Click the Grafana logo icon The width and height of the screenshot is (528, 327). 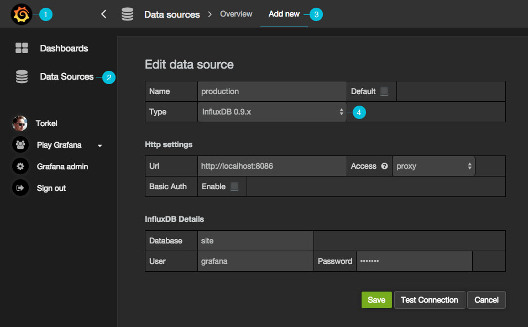(x=22, y=14)
